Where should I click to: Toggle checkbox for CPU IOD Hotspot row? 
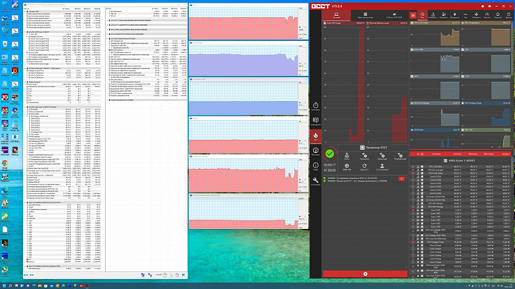click(x=413, y=203)
